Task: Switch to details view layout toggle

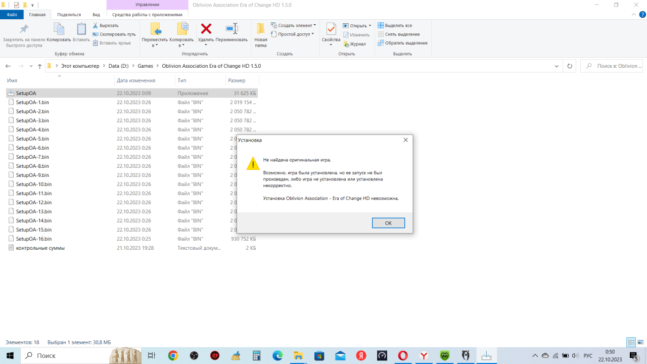Action: pyautogui.click(x=631, y=342)
